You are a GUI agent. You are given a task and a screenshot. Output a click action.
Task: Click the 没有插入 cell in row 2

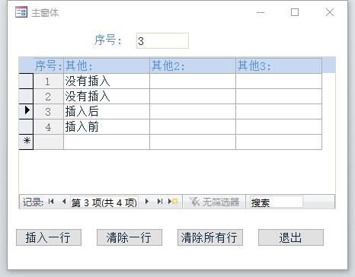[107, 96]
